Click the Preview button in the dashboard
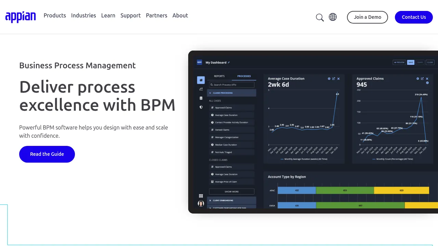This screenshot has height=246, width=438. 399,63
